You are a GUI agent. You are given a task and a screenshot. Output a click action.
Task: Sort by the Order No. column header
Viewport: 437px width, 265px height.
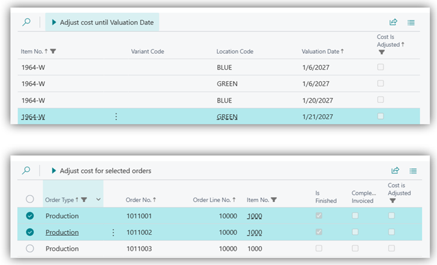141,200
